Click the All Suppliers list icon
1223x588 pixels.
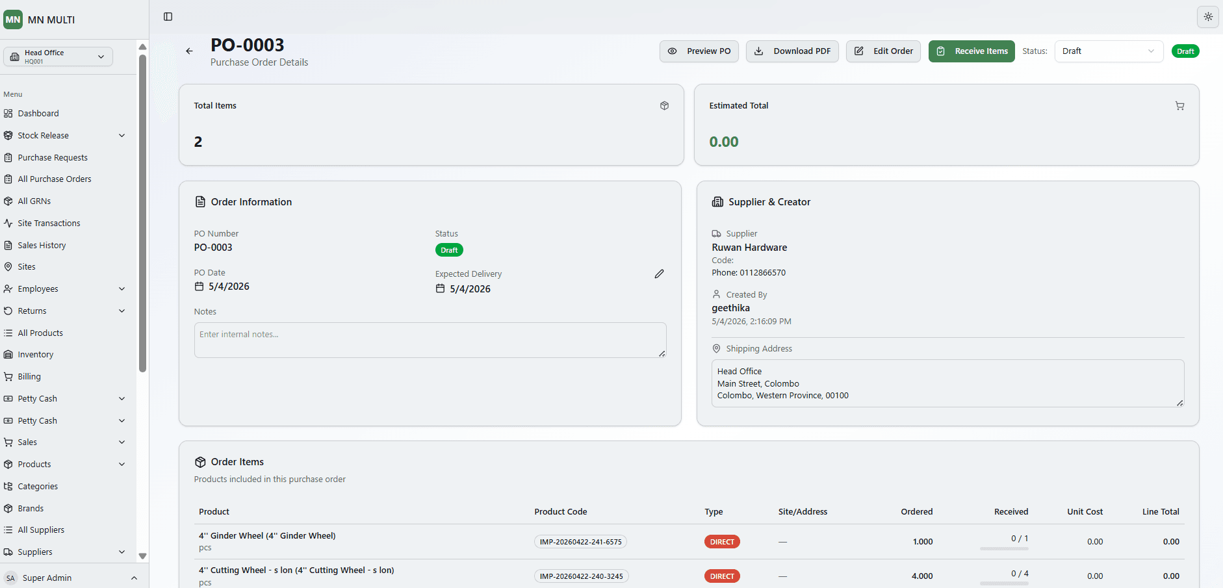click(8, 530)
